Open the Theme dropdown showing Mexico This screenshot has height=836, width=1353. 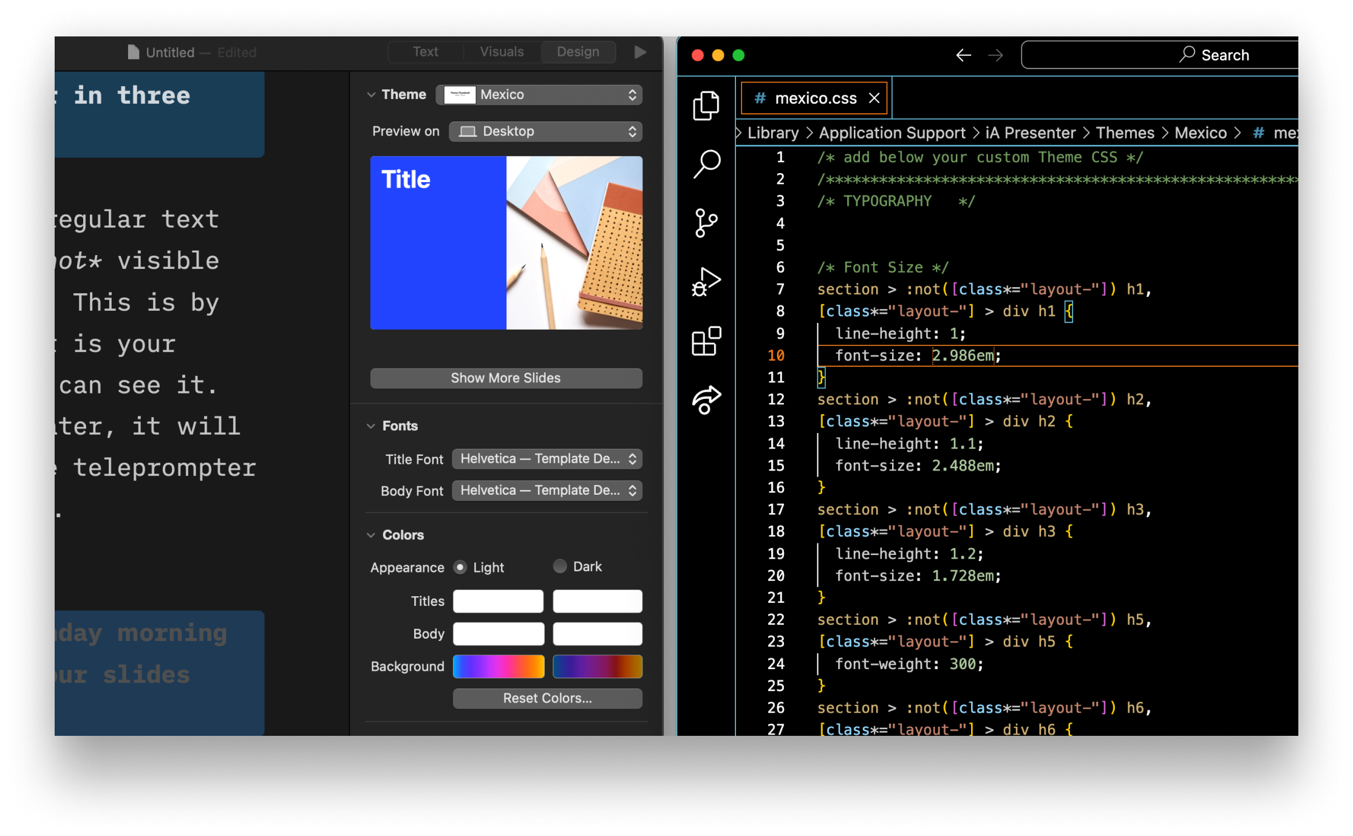click(x=539, y=95)
